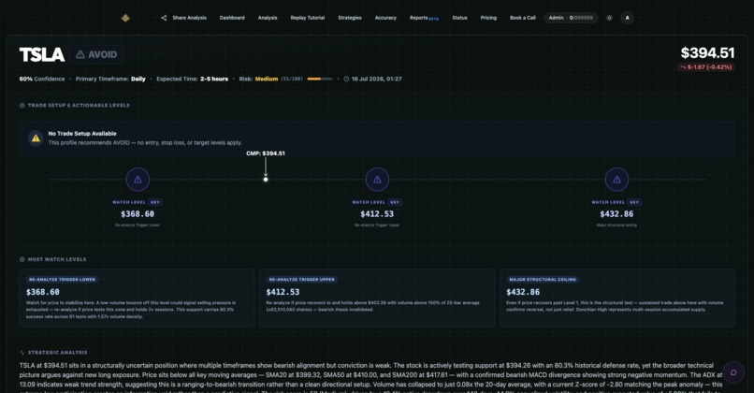Click the -$1.67 (-0.42%) change badge

[706, 67]
